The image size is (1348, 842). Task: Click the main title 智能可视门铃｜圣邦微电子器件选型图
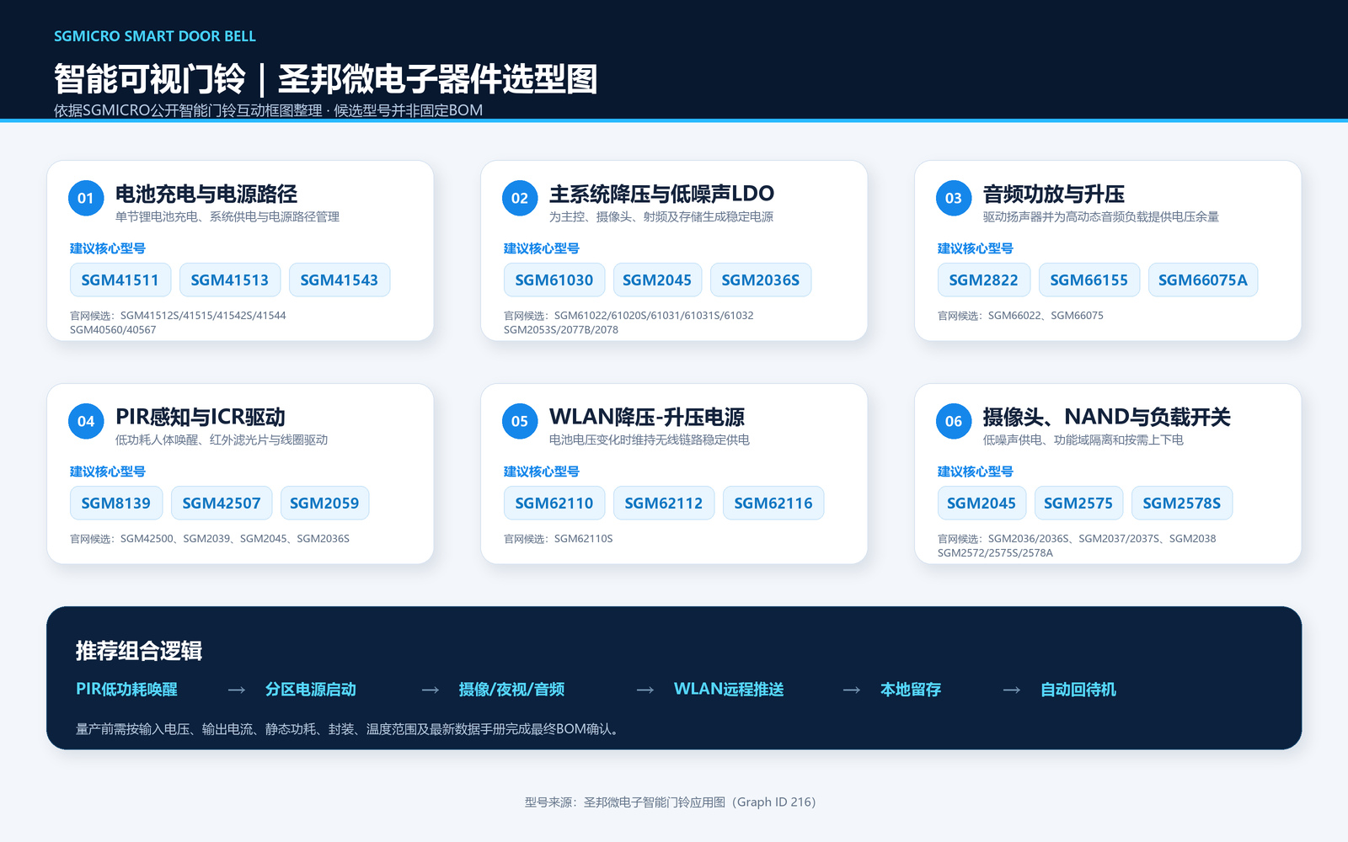click(x=326, y=79)
